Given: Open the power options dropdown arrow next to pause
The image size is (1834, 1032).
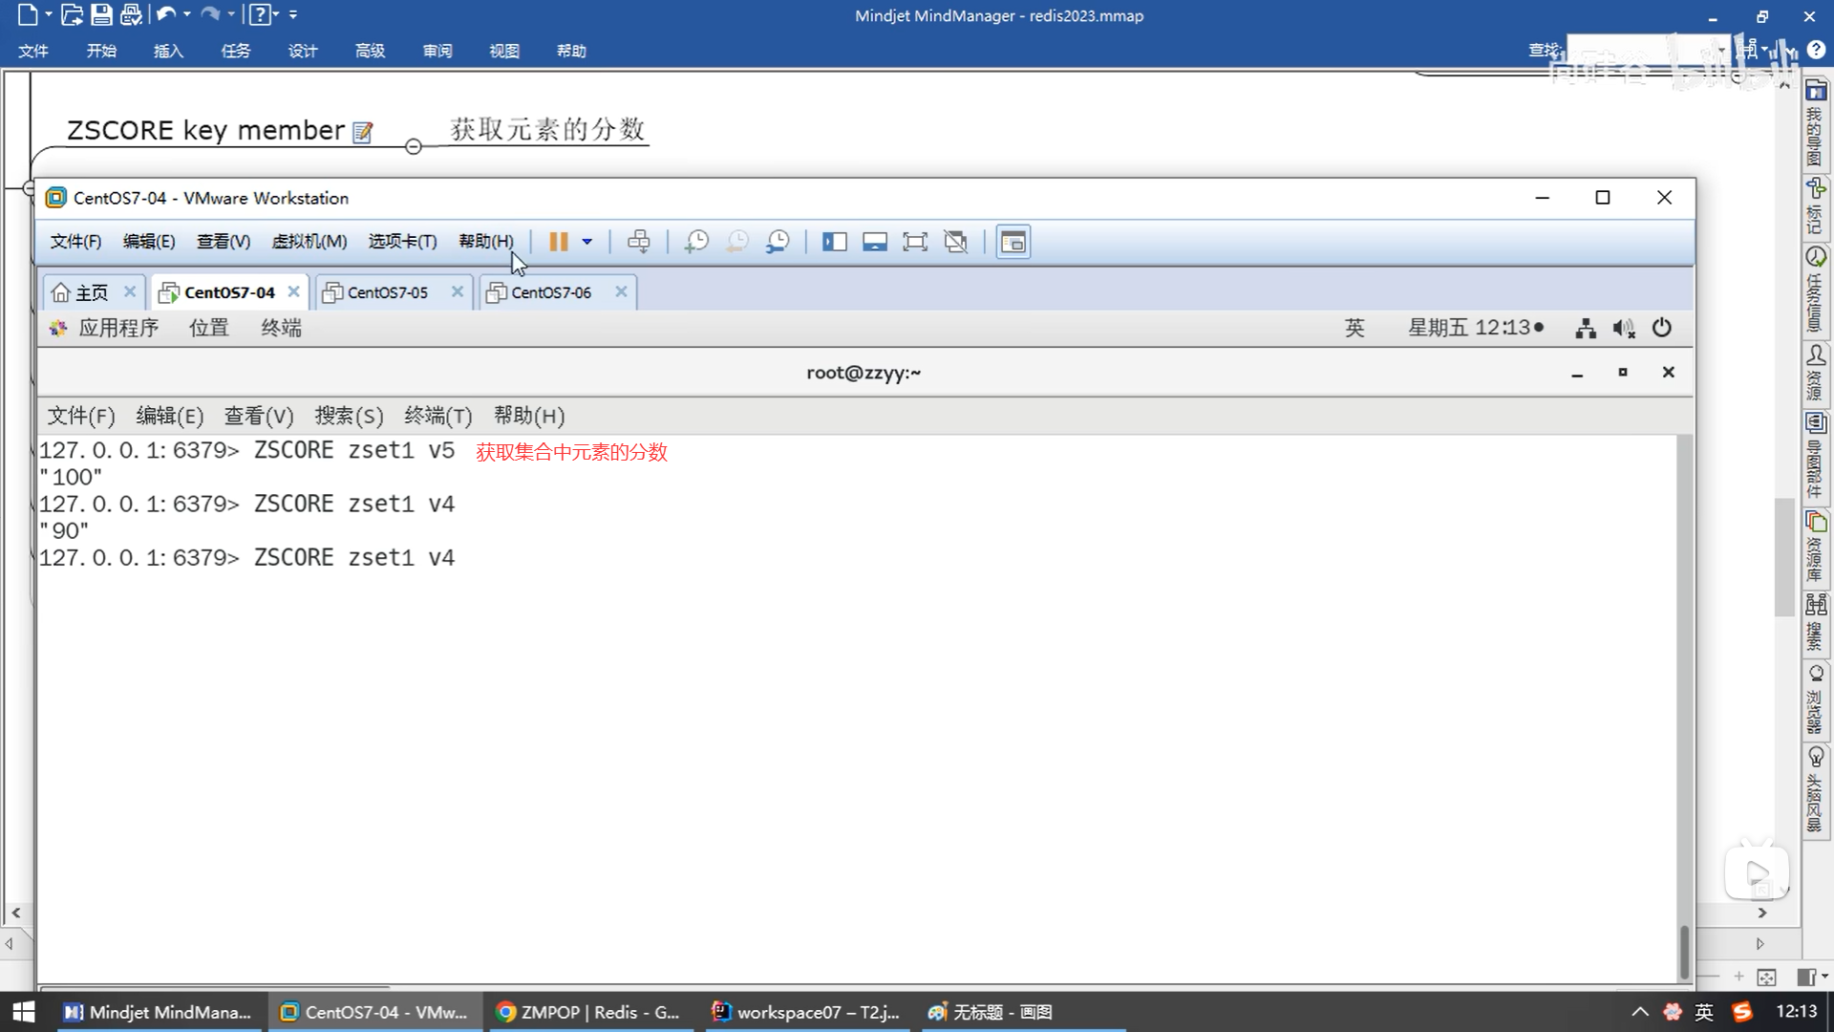Looking at the screenshot, I should pos(587,242).
